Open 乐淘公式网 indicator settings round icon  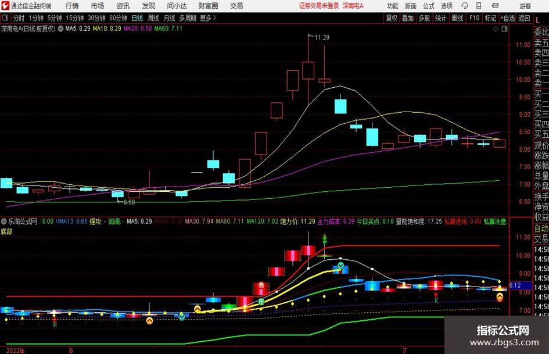tap(4, 221)
